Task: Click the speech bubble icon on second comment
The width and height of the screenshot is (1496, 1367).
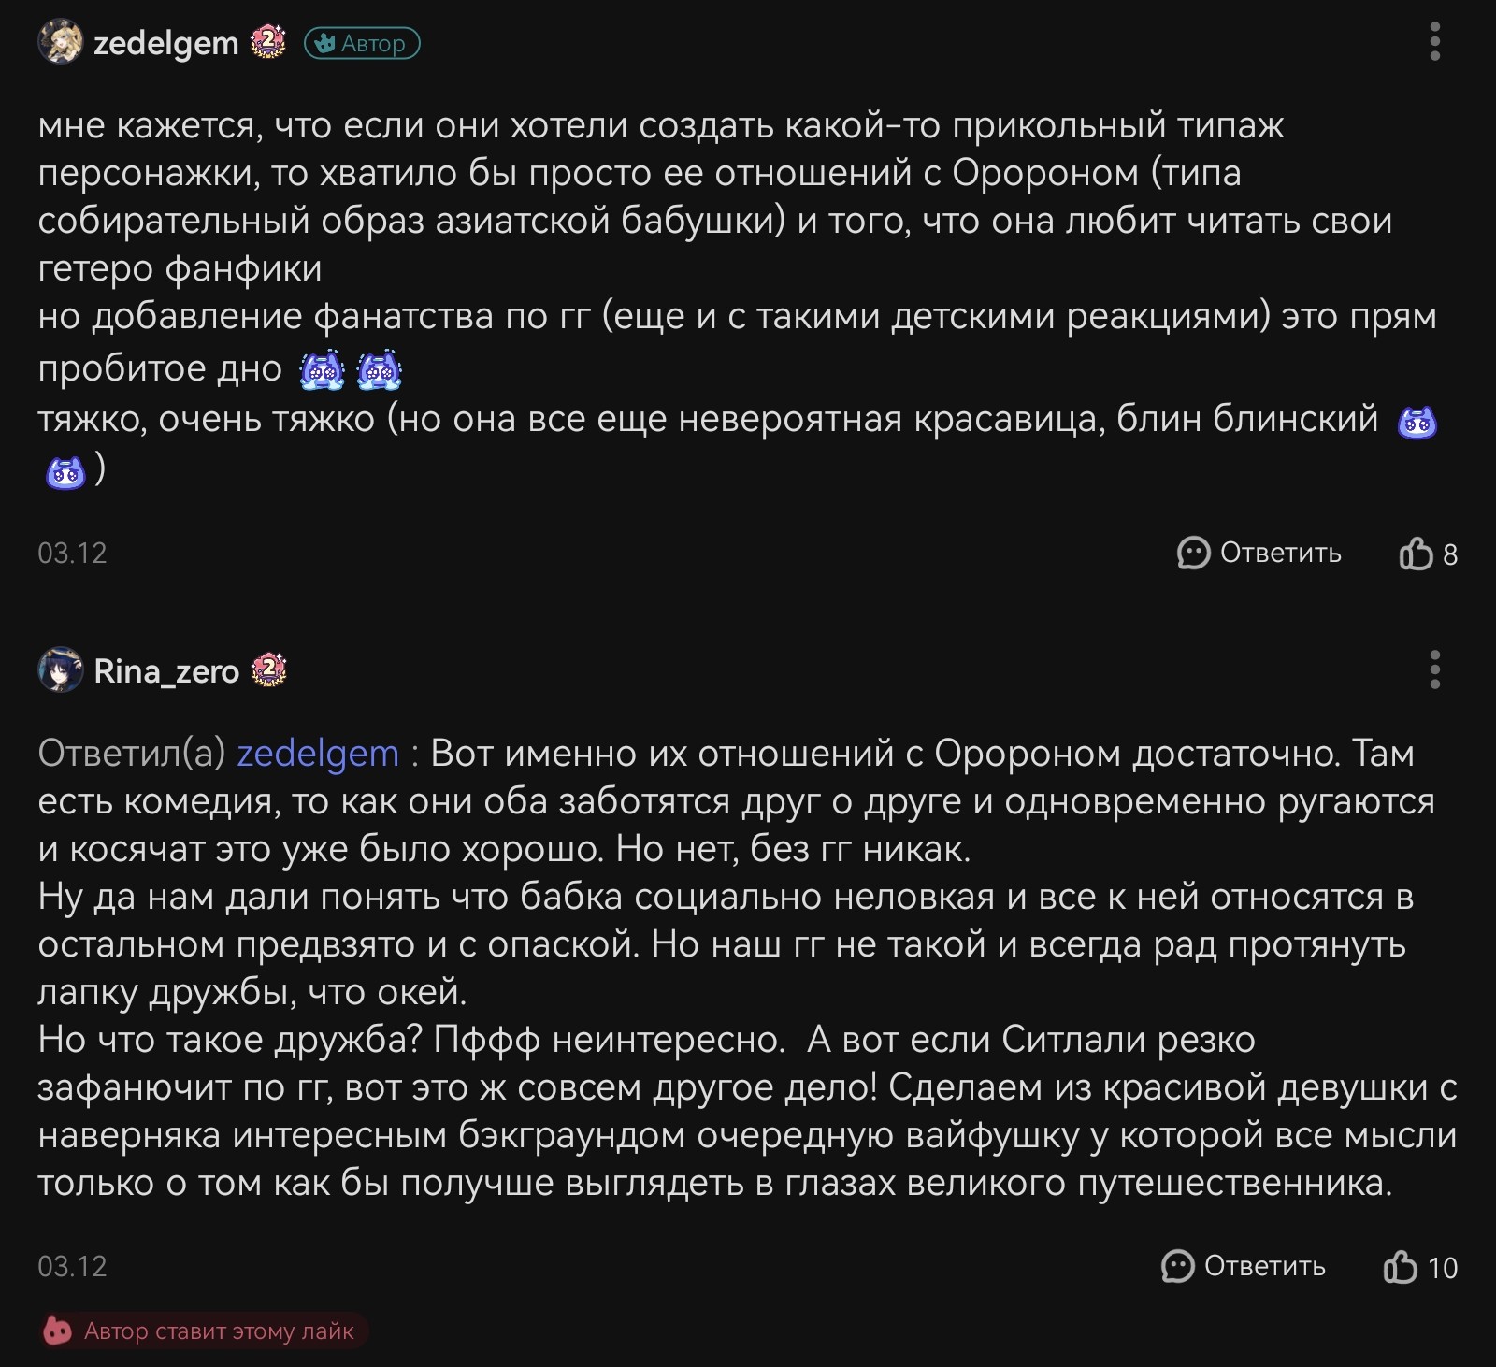Action: click(1177, 1266)
